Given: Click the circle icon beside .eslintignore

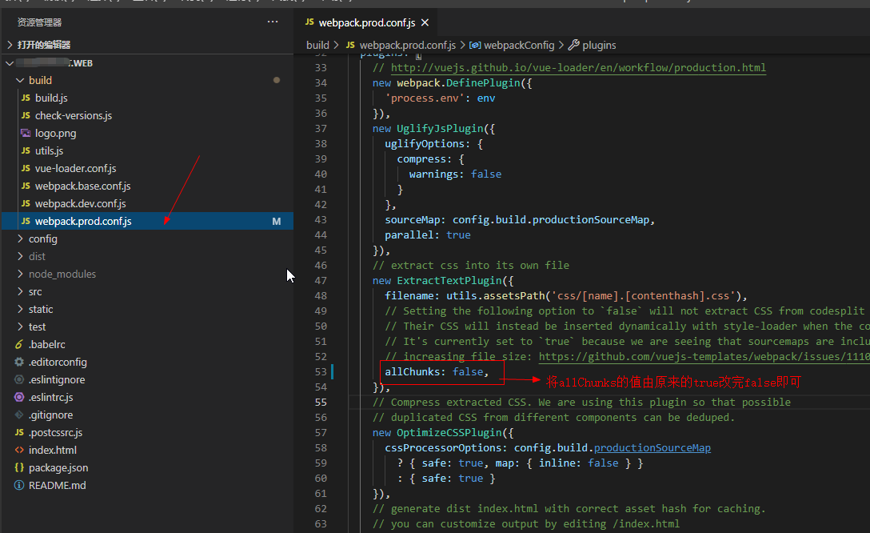Looking at the screenshot, I should (x=19, y=380).
